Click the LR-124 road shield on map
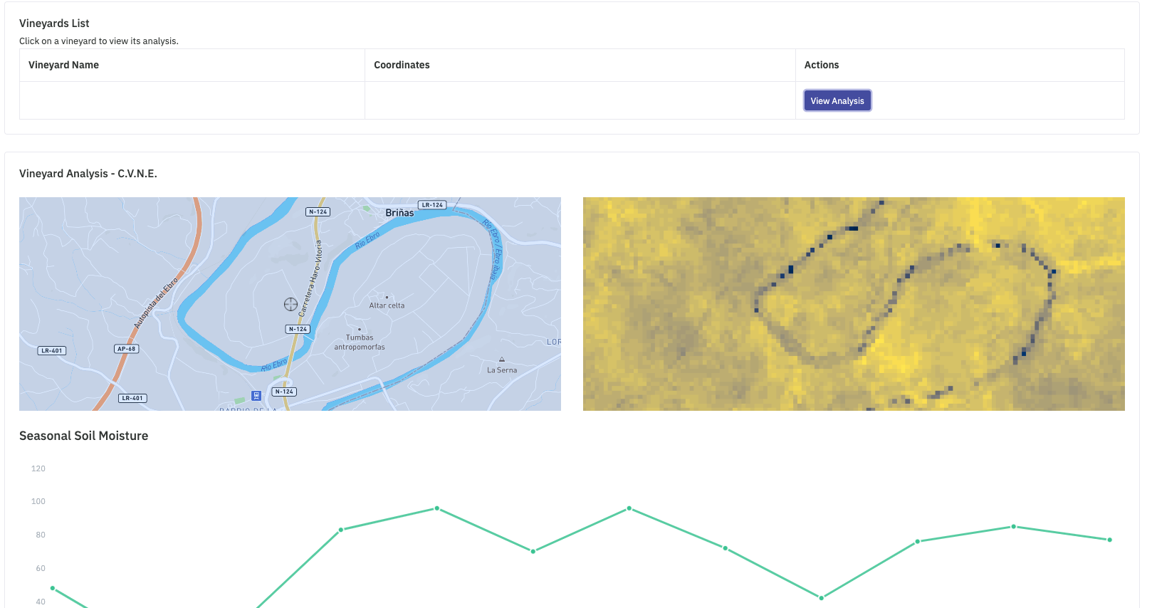Image resolution: width=1152 pixels, height=608 pixels. [432, 205]
